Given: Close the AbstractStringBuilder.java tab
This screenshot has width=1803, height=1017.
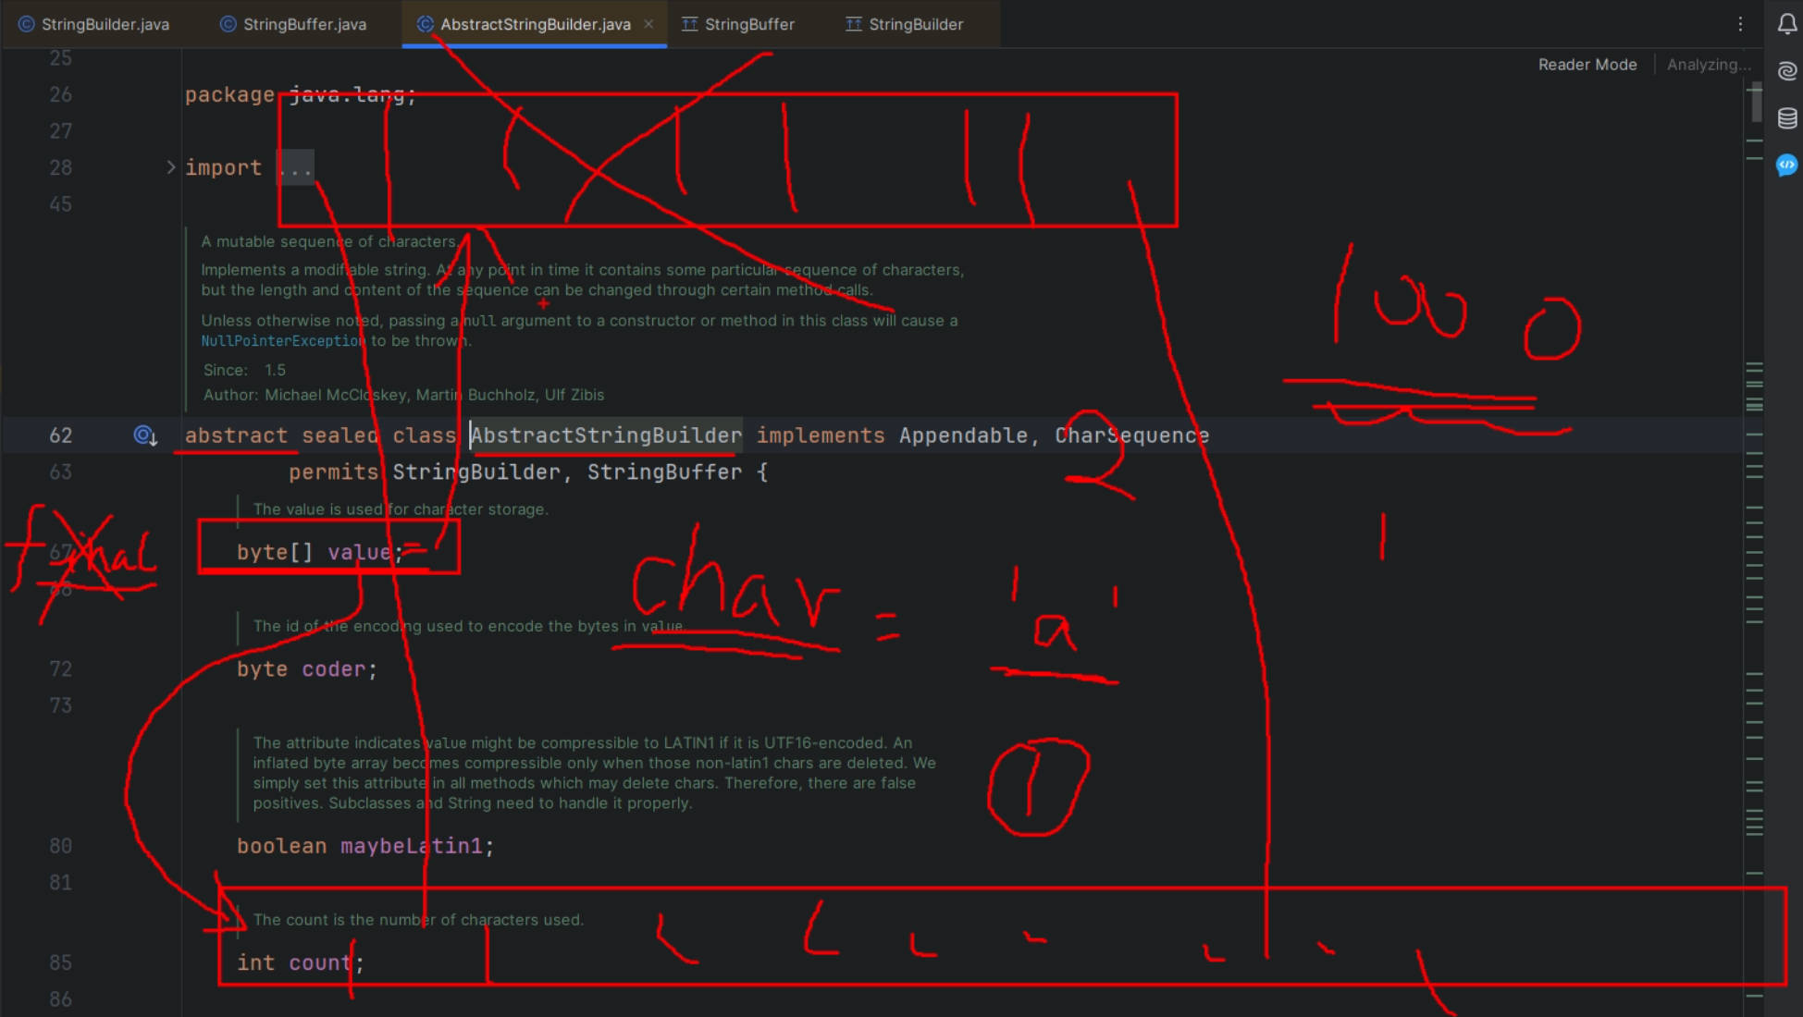Looking at the screenshot, I should tap(649, 24).
